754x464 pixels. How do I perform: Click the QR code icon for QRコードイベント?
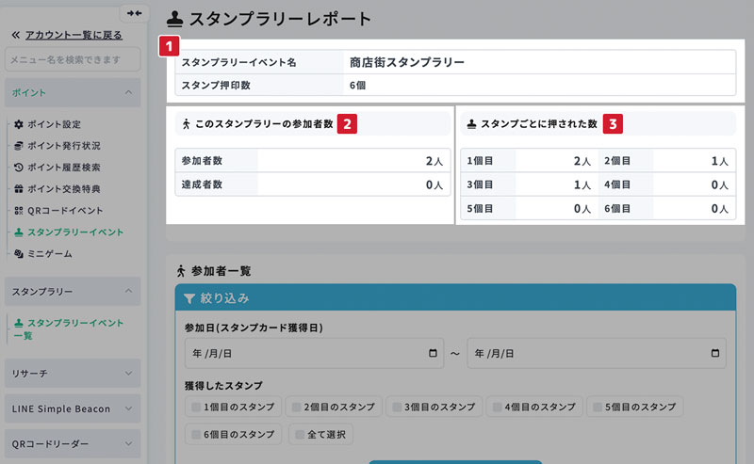19,210
